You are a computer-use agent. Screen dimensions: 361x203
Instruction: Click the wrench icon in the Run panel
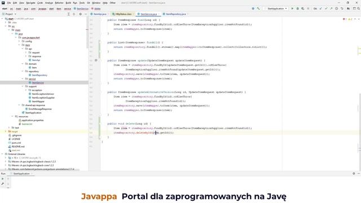pyautogui.click(x=2, y=184)
